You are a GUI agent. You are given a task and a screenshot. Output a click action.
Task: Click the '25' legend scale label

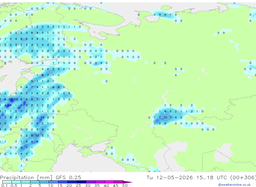tap(78, 185)
